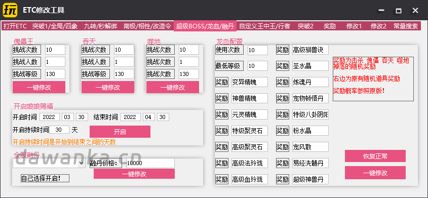The image size is (428, 198).
Task: Focus the 吞天 挑战次数 field
Action: coord(124,50)
